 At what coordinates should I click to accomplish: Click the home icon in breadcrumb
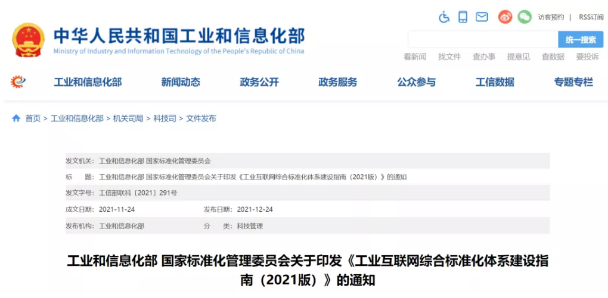16,118
